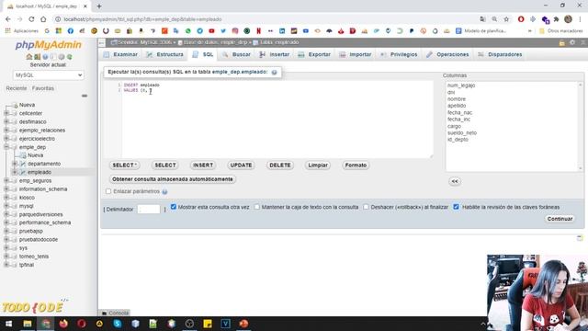Click the phpMyAdmin home icon

(28, 57)
